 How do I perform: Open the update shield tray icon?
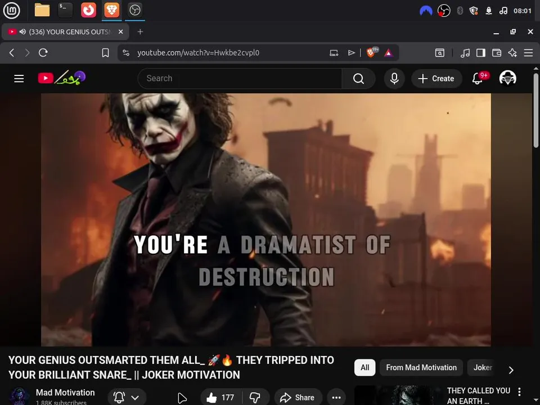pos(474,11)
